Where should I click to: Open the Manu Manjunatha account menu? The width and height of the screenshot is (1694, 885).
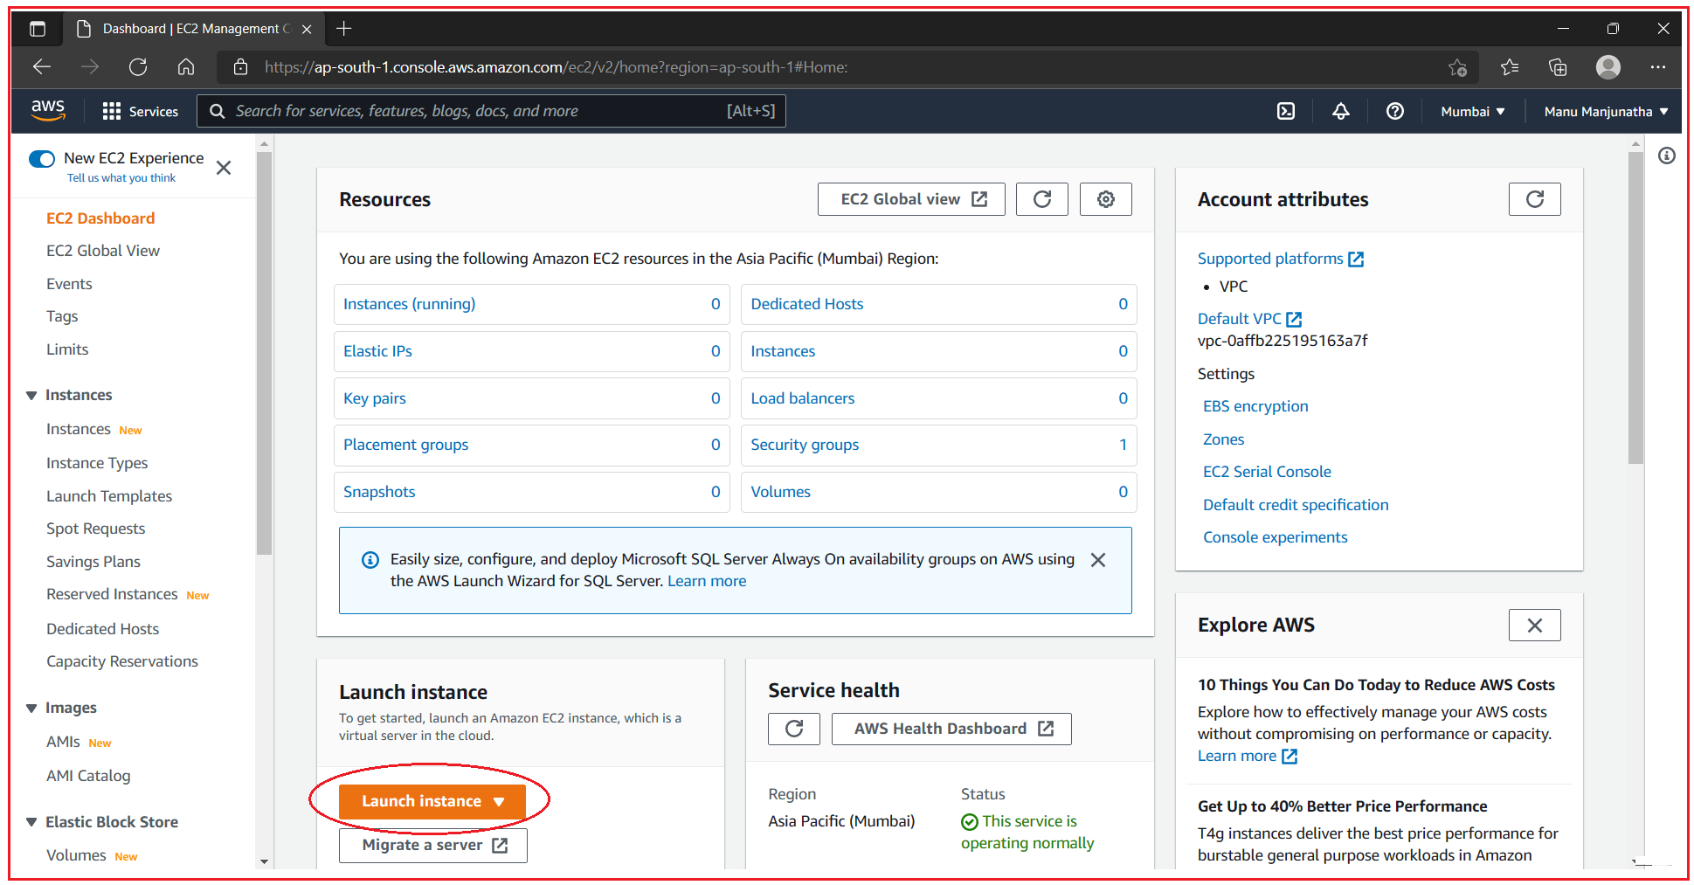point(1605,111)
